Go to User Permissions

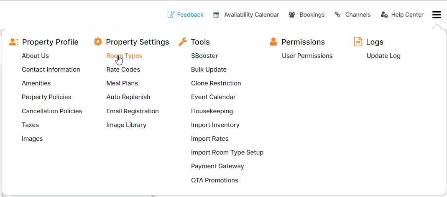pyautogui.click(x=307, y=56)
